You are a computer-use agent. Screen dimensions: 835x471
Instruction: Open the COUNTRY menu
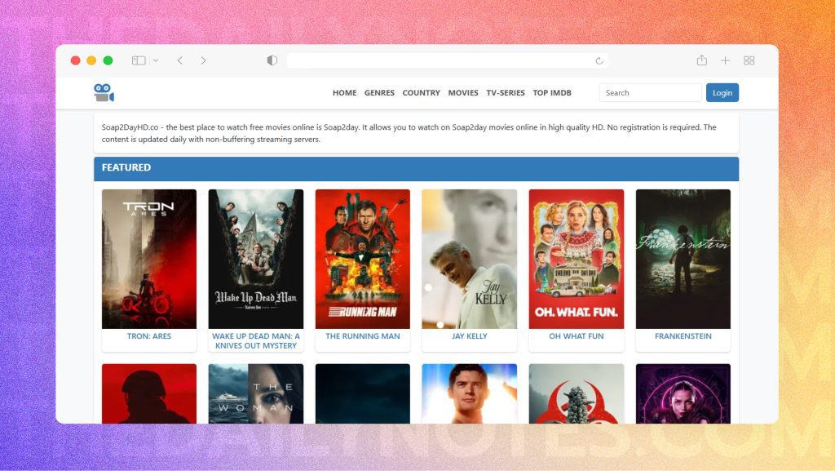(421, 93)
